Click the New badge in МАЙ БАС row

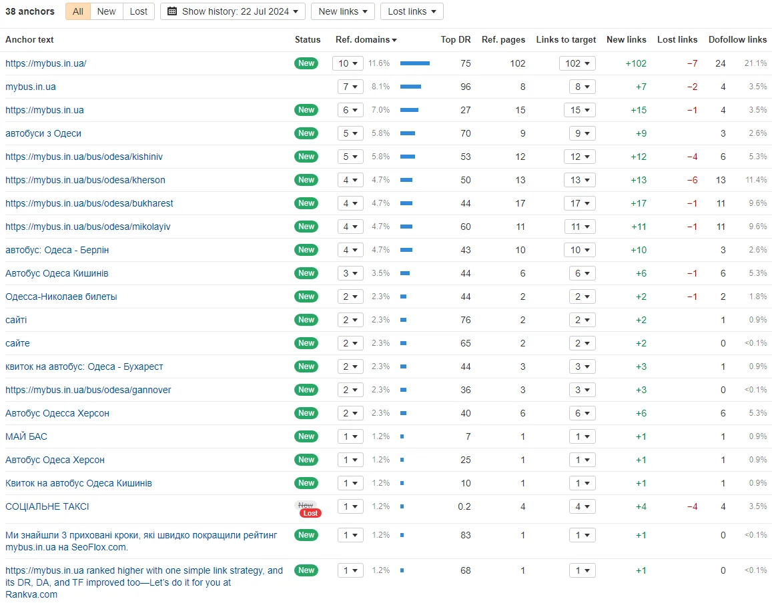click(306, 436)
